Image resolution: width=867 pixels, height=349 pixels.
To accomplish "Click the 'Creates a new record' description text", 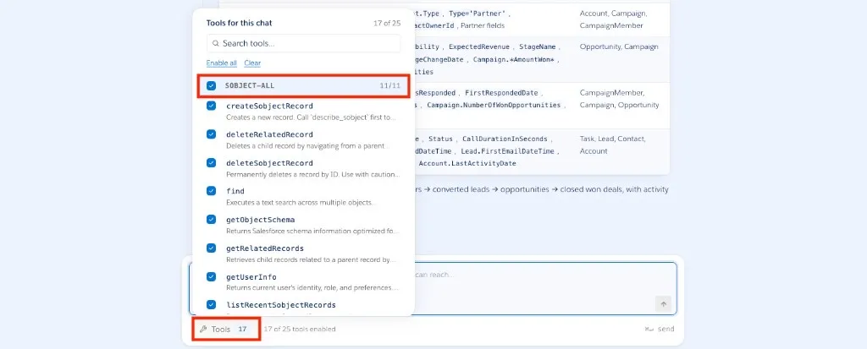I will 312,117.
